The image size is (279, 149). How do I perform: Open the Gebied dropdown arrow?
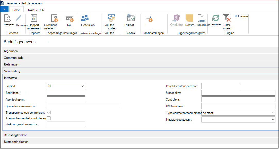tap(83, 86)
